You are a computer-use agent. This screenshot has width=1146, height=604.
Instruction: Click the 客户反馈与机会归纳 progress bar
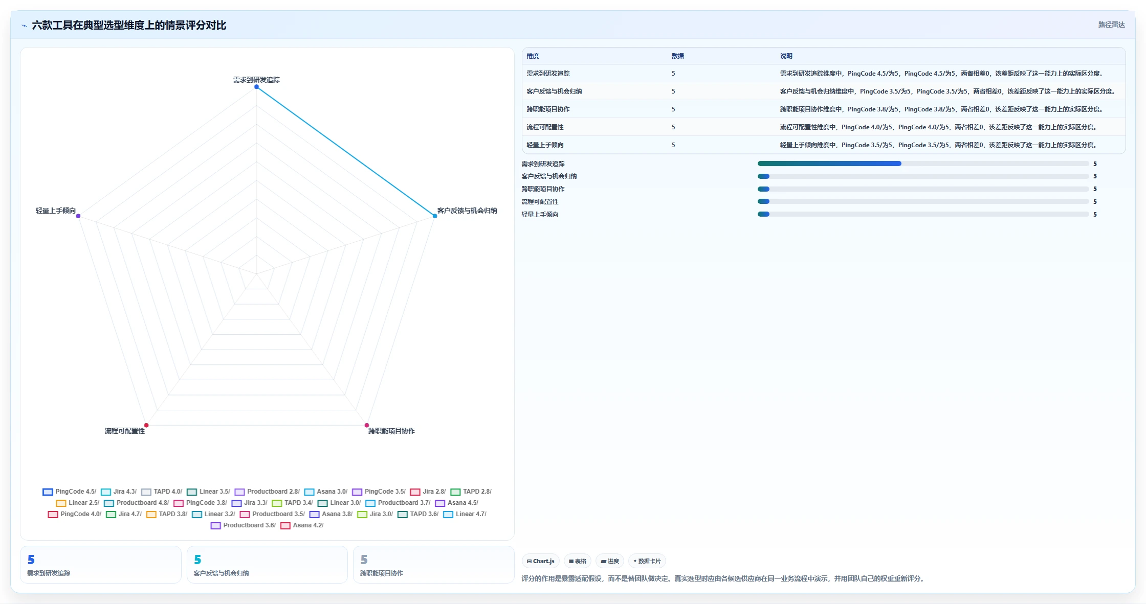pyautogui.click(x=923, y=176)
